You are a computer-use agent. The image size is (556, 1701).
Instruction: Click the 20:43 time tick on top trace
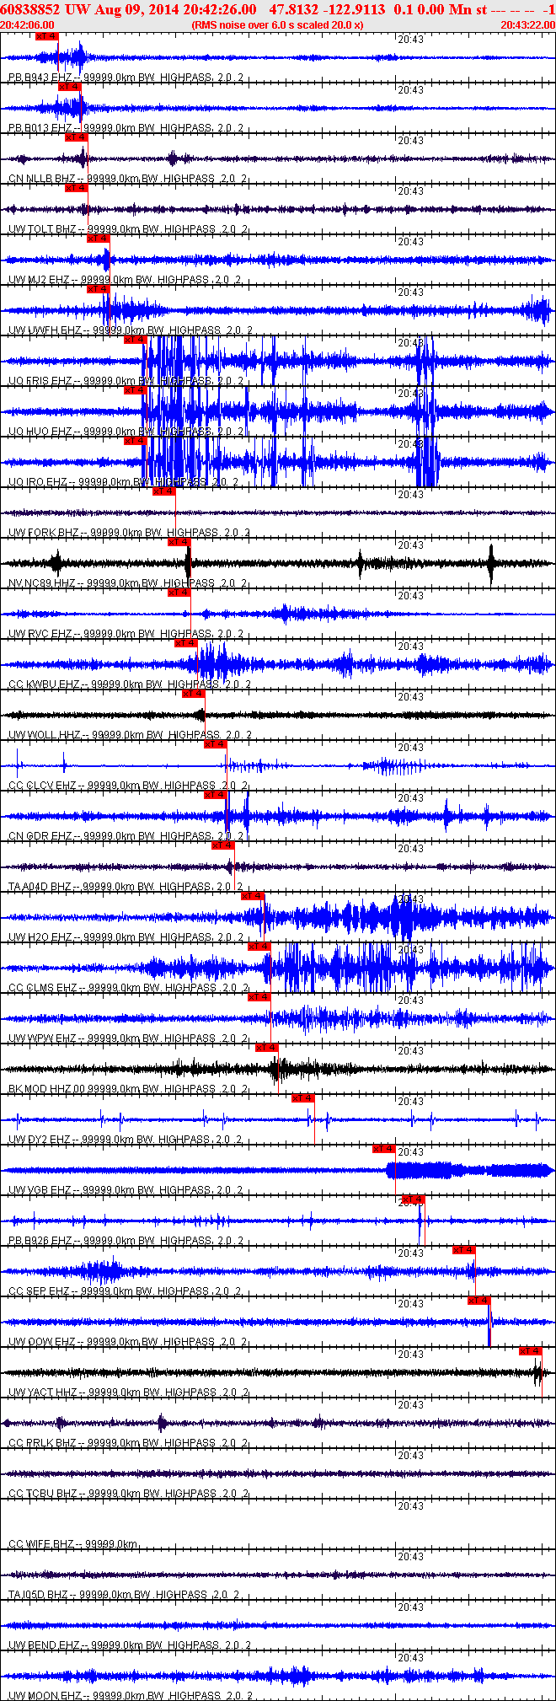click(410, 40)
